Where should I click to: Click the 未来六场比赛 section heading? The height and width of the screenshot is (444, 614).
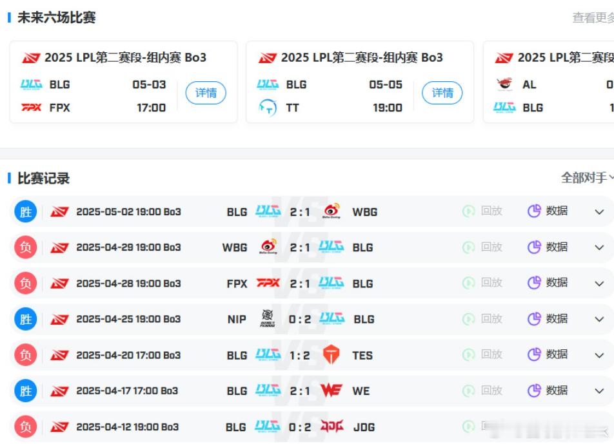coord(56,17)
